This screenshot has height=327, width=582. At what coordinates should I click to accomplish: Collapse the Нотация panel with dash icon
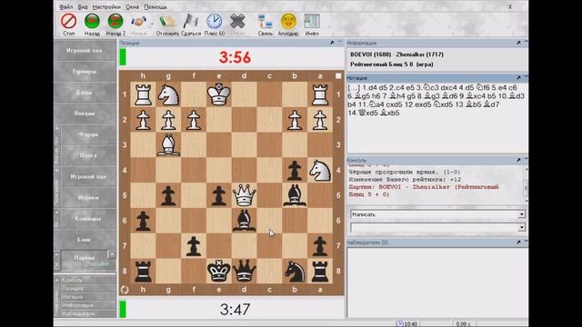[x=526, y=77]
